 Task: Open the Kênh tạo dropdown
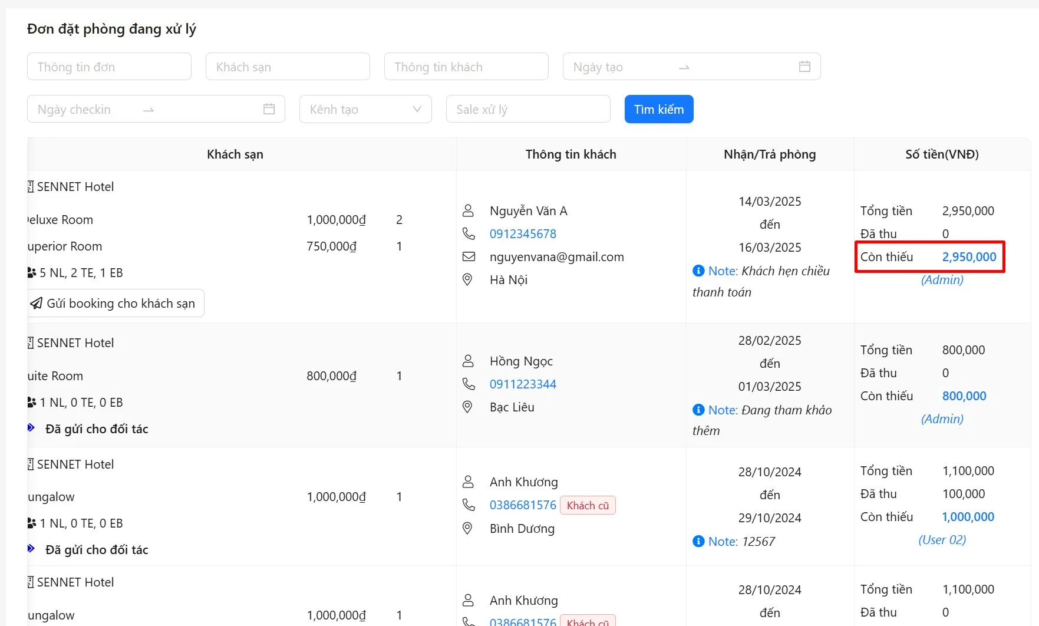[x=358, y=109]
